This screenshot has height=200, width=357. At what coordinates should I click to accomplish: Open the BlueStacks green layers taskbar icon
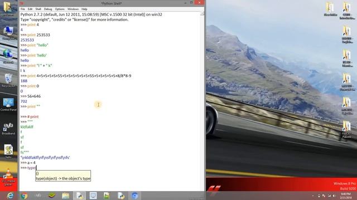52,196
